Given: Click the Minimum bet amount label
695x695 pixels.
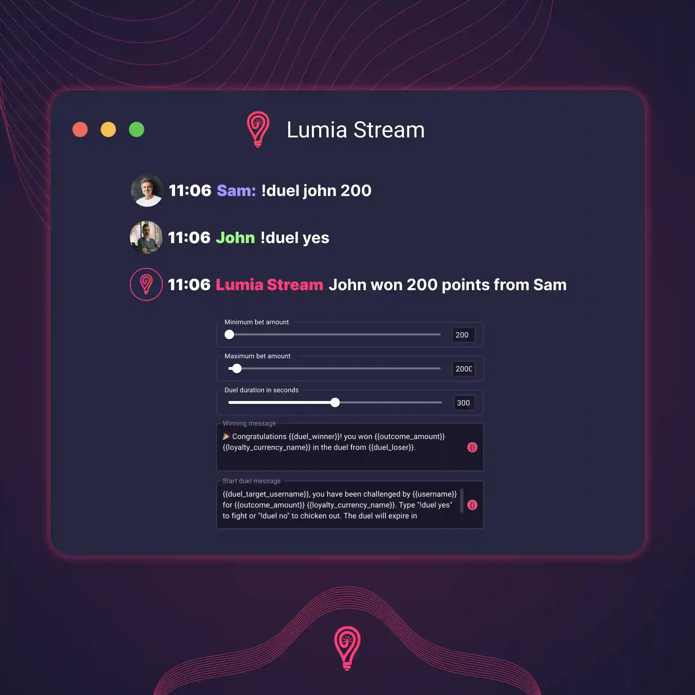Looking at the screenshot, I should (x=256, y=321).
